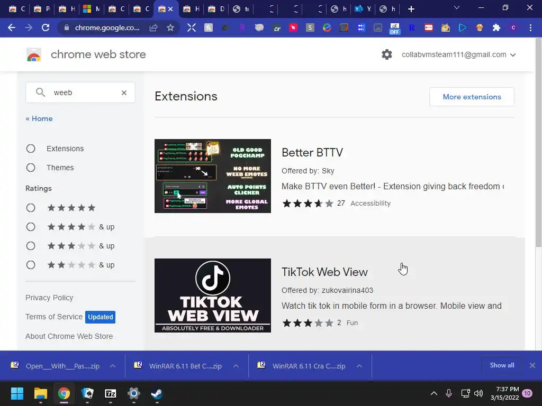Switch to the tab labeled 'P'

pos(41,9)
